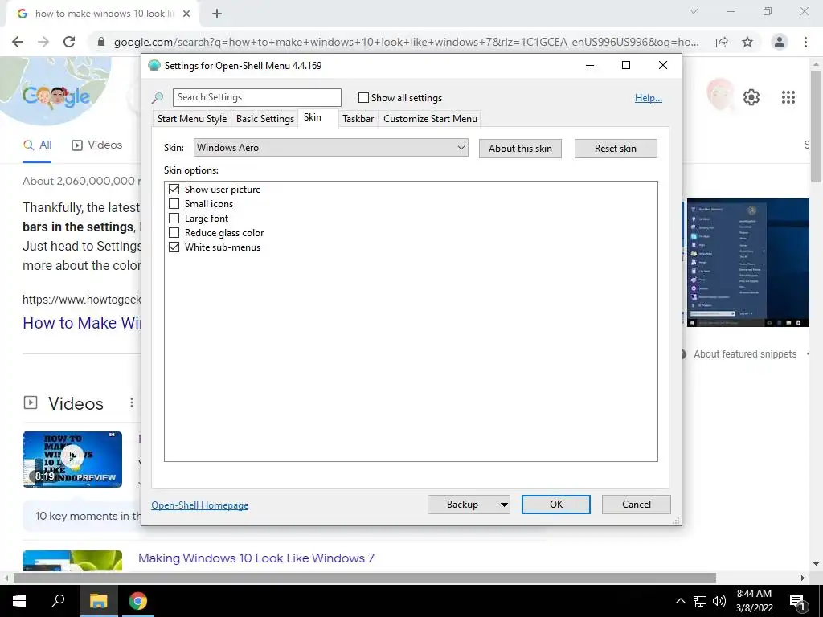Open the notification center icon
823x617 pixels.
(x=798, y=601)
